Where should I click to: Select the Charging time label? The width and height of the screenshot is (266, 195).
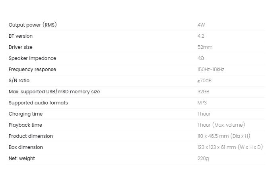click(x=25, y=114)
